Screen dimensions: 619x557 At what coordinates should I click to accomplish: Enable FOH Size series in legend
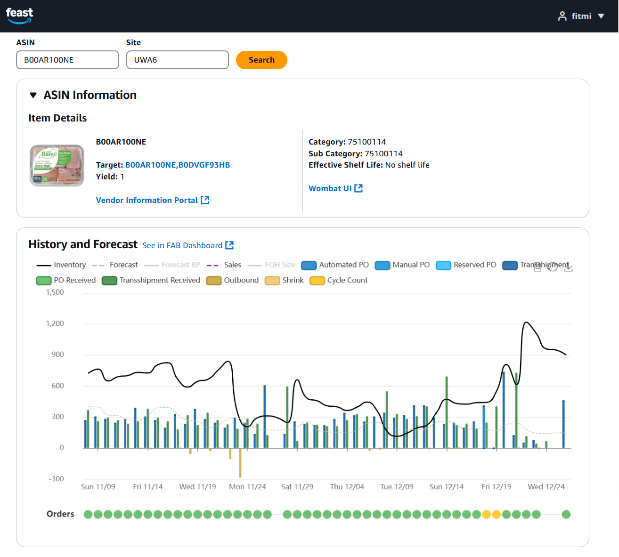(x=271, y=265)
